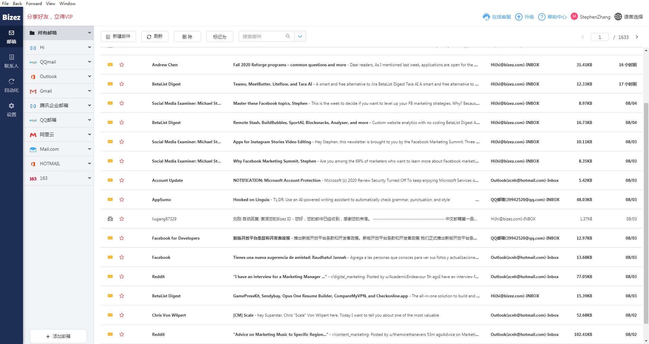Expand the Hi mailbox chevron
The image size is (649, 344).
[x=90, y=47]
